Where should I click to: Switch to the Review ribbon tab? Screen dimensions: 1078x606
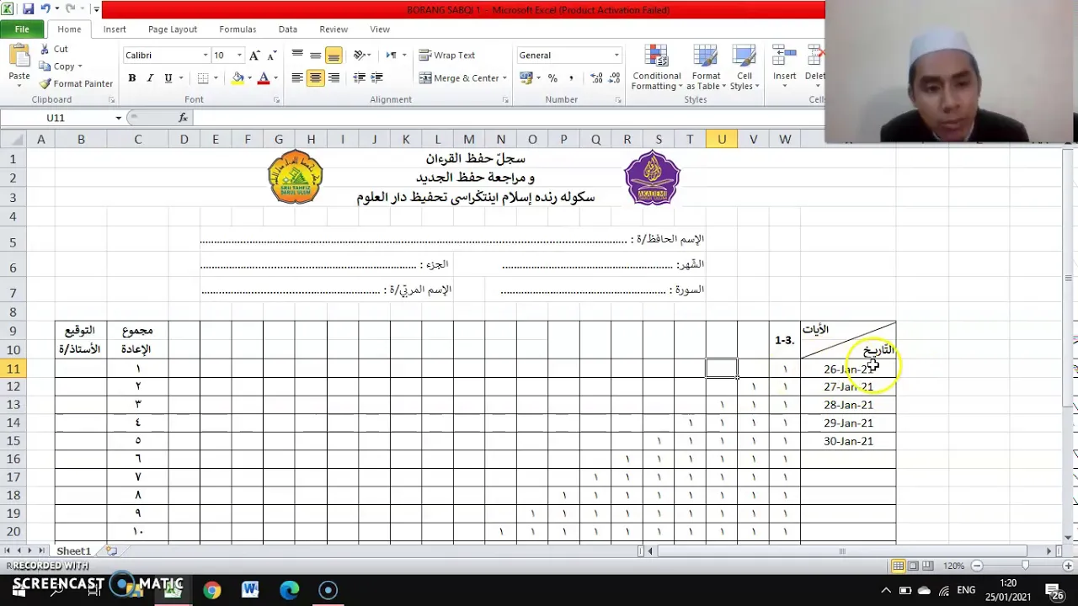(x=334, y=29)
